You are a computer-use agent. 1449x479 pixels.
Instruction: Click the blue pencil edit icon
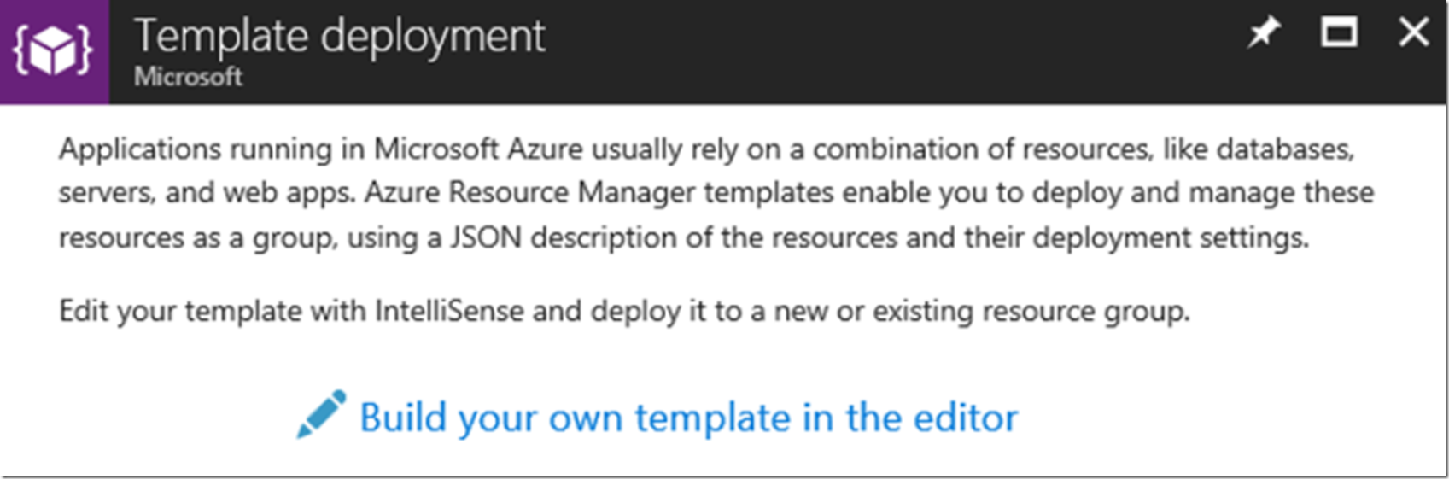click(321, 414)
